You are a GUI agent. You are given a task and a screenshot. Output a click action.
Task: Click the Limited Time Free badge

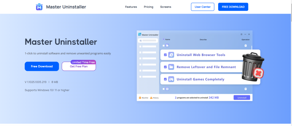(x=83, y=62)
